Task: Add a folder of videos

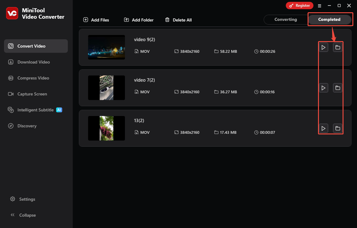Action: pos(138,20)
